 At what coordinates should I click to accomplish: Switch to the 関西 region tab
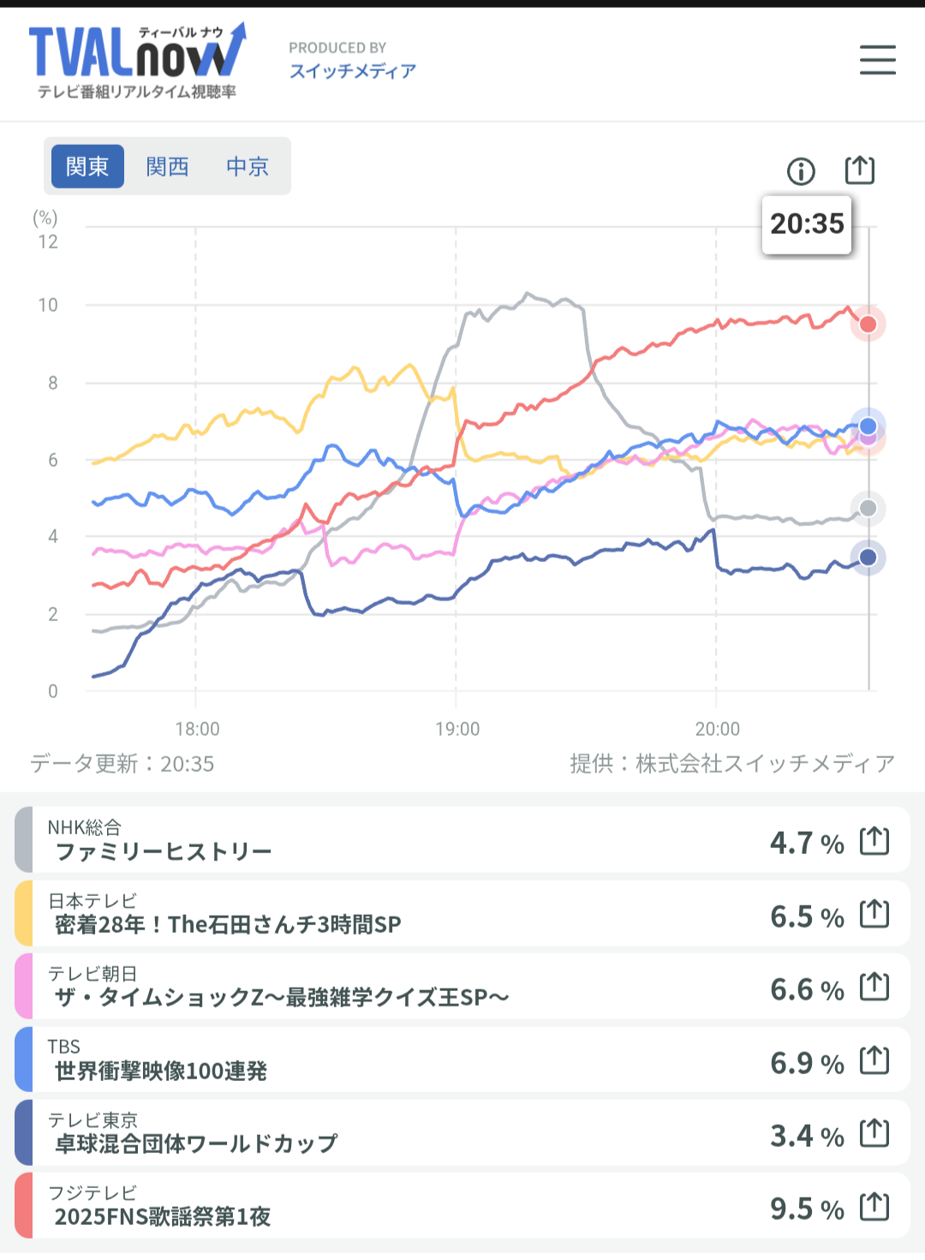click(167, 166)
